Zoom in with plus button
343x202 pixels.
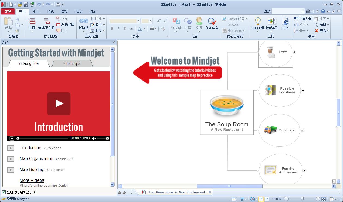[318, 199]
